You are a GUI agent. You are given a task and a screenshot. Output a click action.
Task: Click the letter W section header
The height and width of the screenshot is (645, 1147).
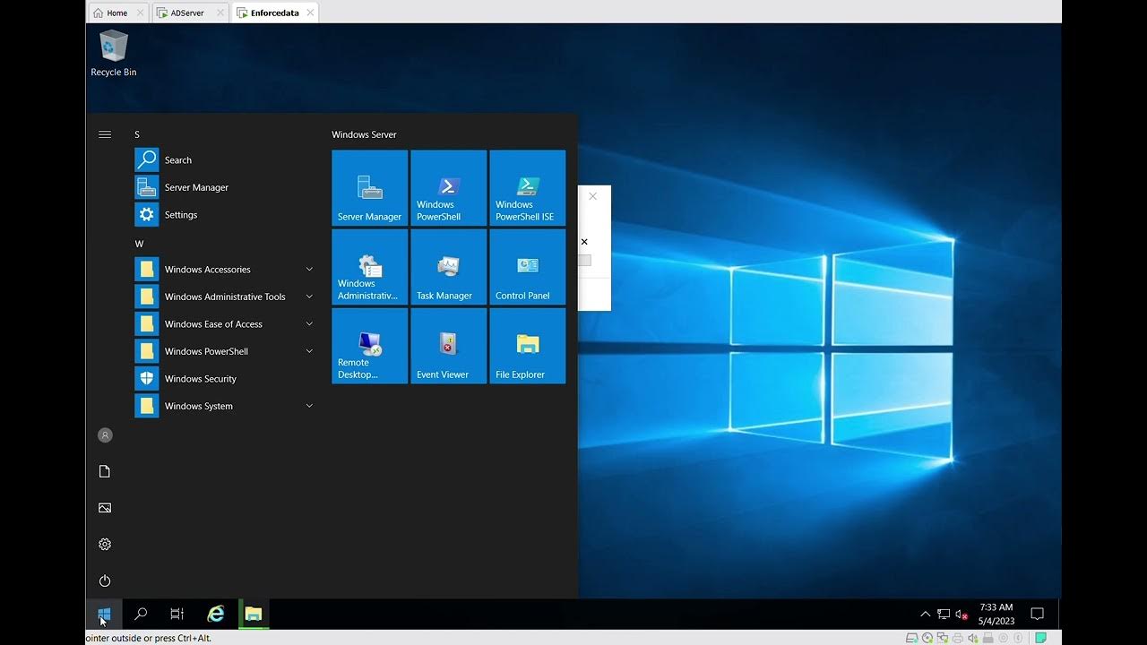[139, 244]
